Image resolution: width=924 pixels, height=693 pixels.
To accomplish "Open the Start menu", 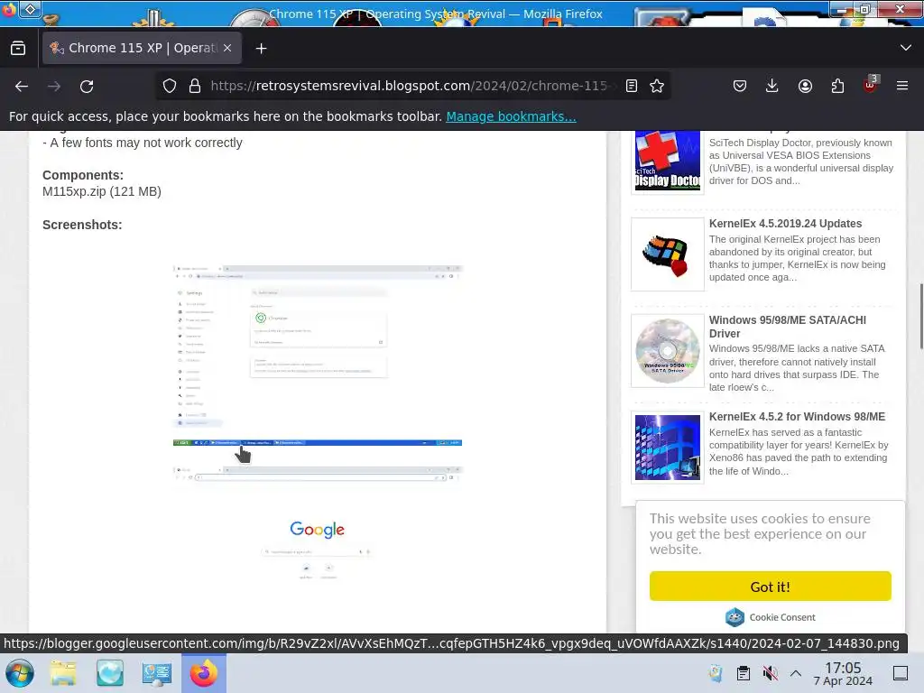I will point(20,673).
